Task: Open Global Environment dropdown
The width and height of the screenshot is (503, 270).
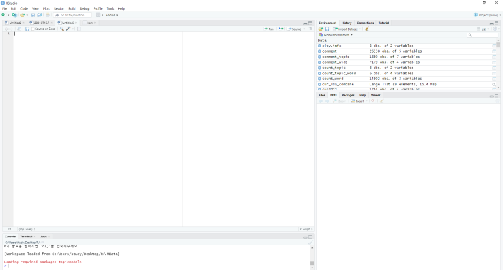Action: pyautogui.click(x=336, y=35)
